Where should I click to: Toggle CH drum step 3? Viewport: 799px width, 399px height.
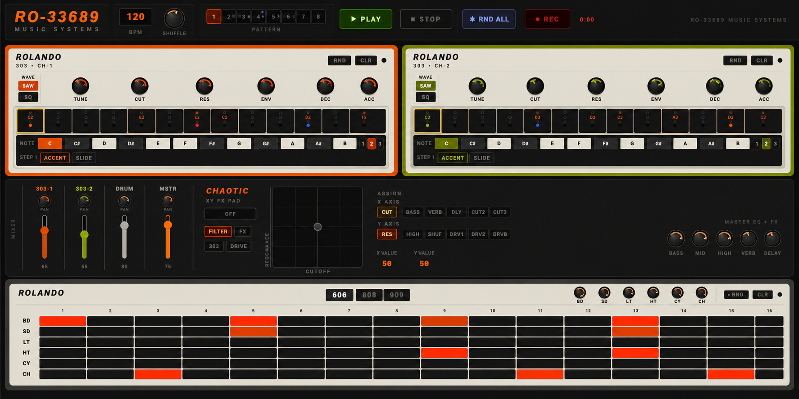158,374
